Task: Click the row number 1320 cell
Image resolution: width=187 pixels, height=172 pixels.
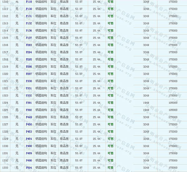Action: pos(5,74)
